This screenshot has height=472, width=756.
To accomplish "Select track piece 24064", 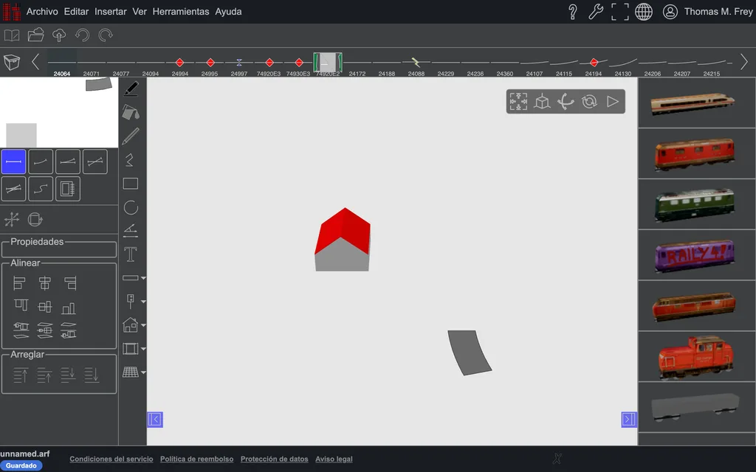I will pyautogui.click(x=62, y=63).
